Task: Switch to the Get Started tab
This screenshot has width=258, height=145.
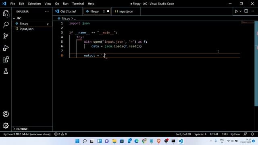Action: pyautogui.click(x=68, y=11)
